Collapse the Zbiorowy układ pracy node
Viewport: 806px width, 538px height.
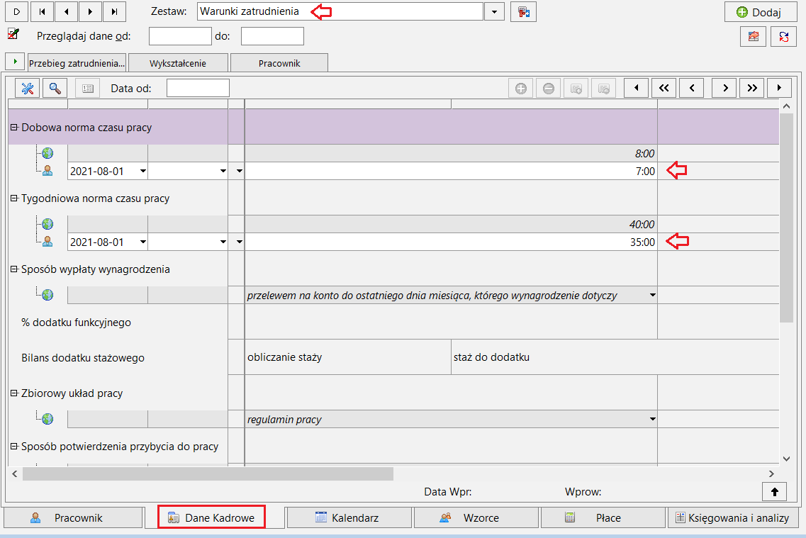point(14,393)
